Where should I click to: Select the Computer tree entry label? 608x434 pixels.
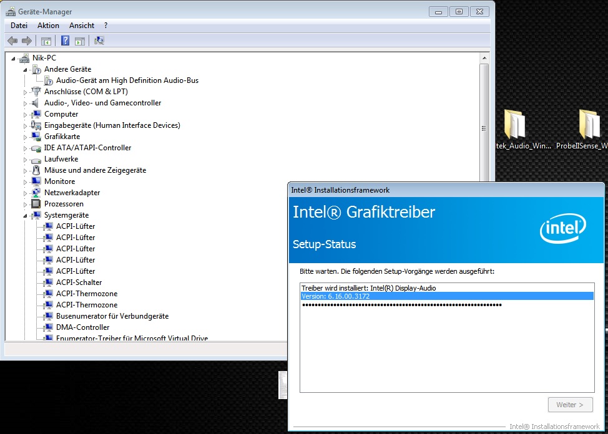pyautogui.click(x=61, y=114)
